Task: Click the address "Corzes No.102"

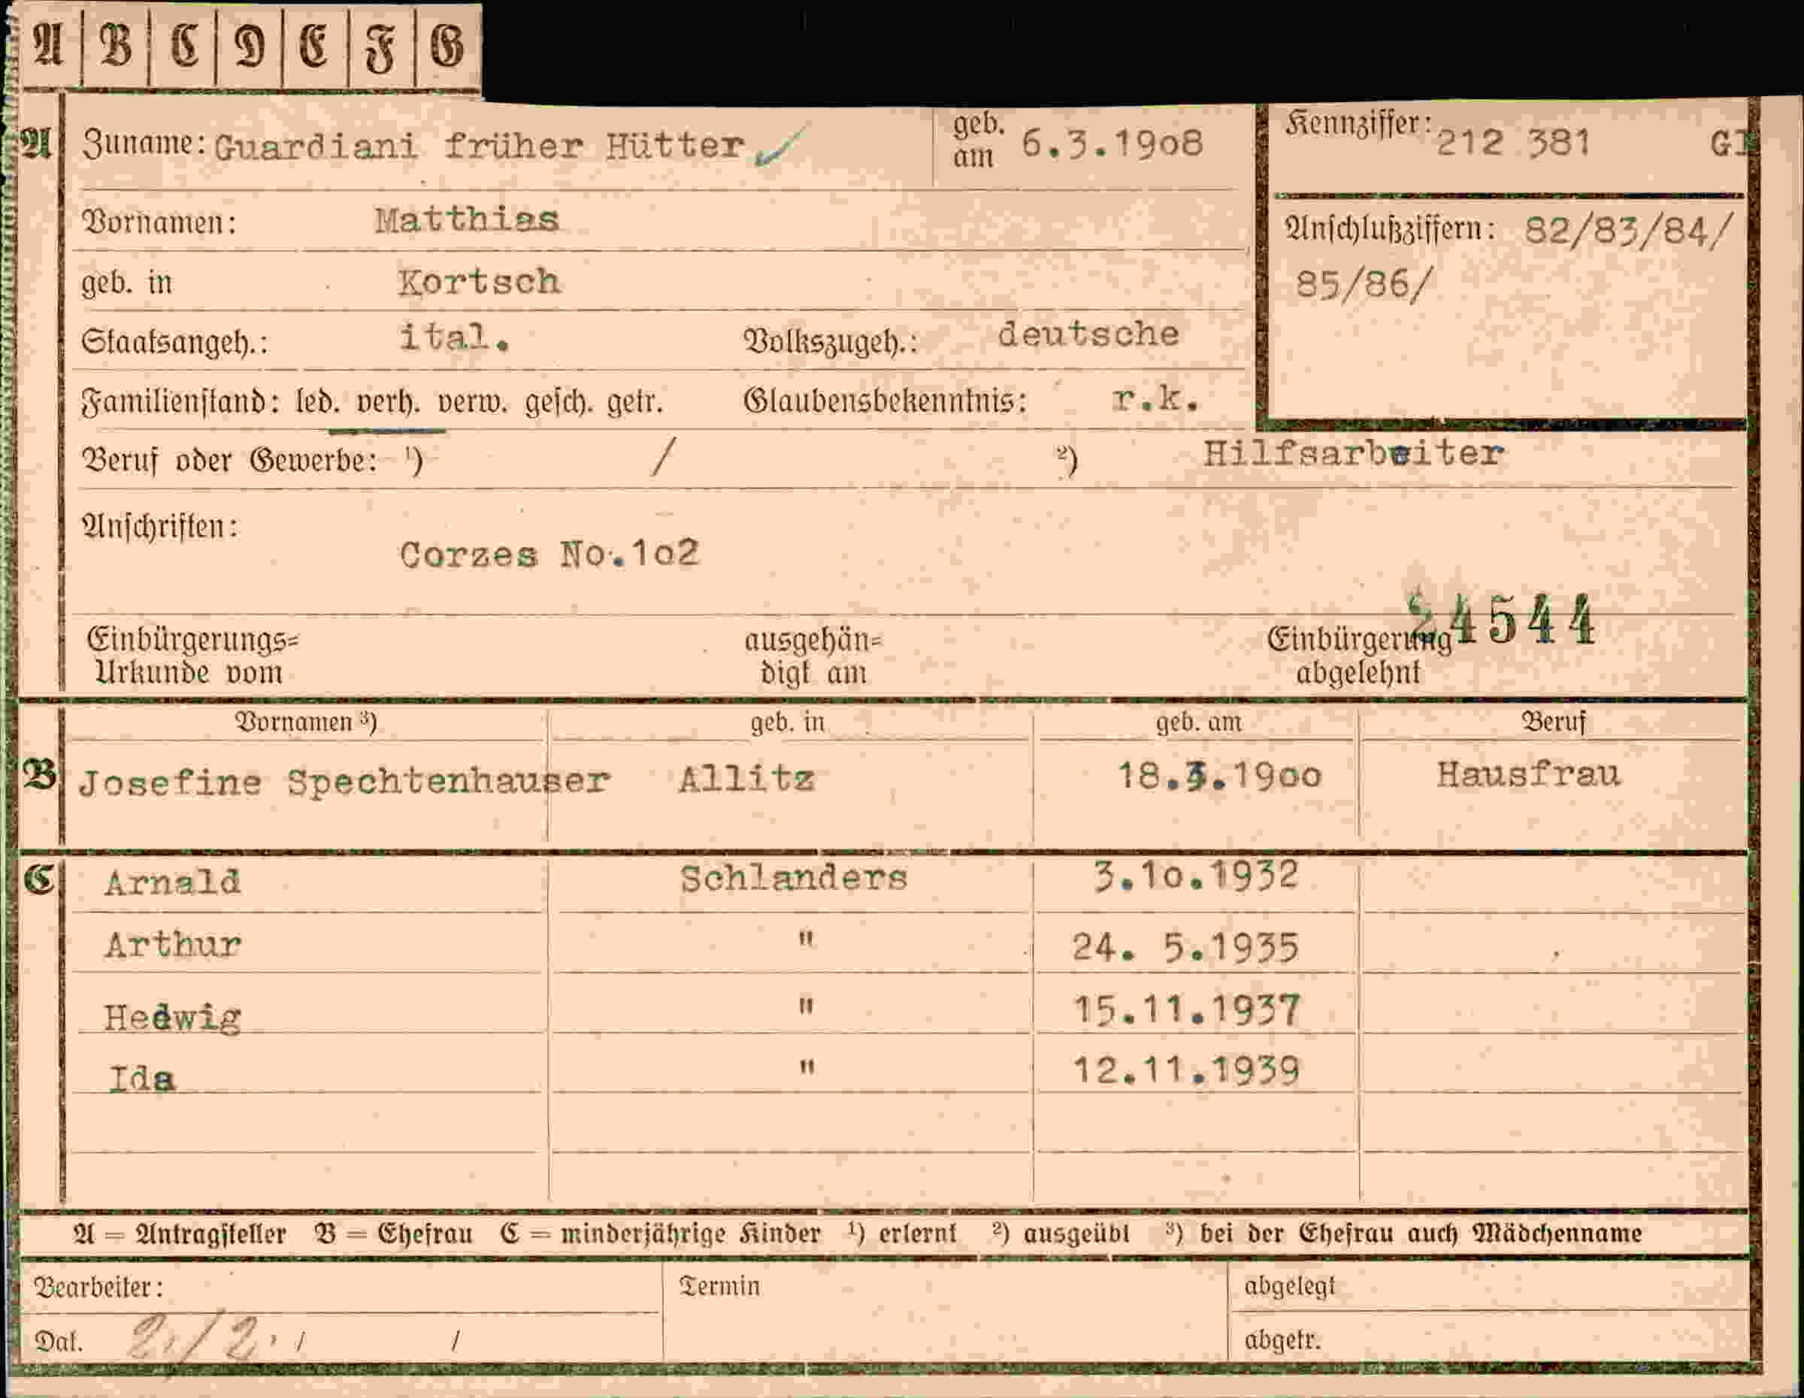Action: coord(549,554)
